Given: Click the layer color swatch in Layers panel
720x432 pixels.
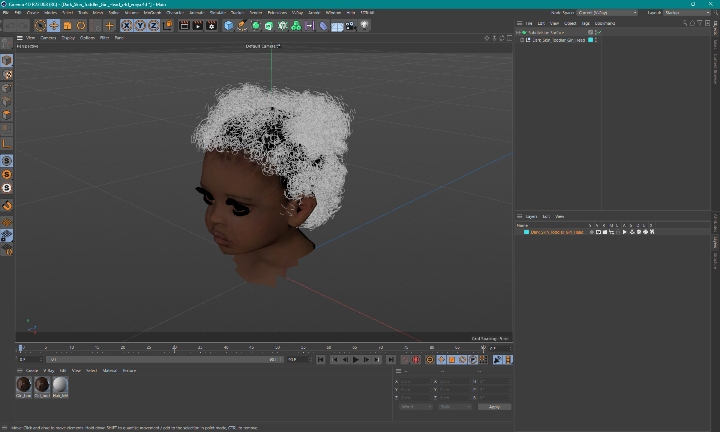Looking at the screenshot, I should 526,232.
